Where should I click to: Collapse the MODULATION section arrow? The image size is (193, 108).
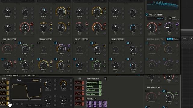(4, 76)
